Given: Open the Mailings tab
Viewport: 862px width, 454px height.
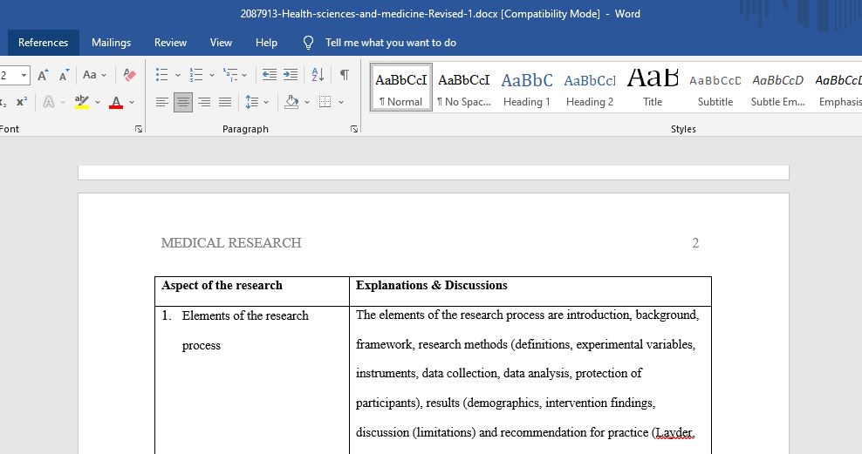Looking at the screenshot, I should 111,43.
